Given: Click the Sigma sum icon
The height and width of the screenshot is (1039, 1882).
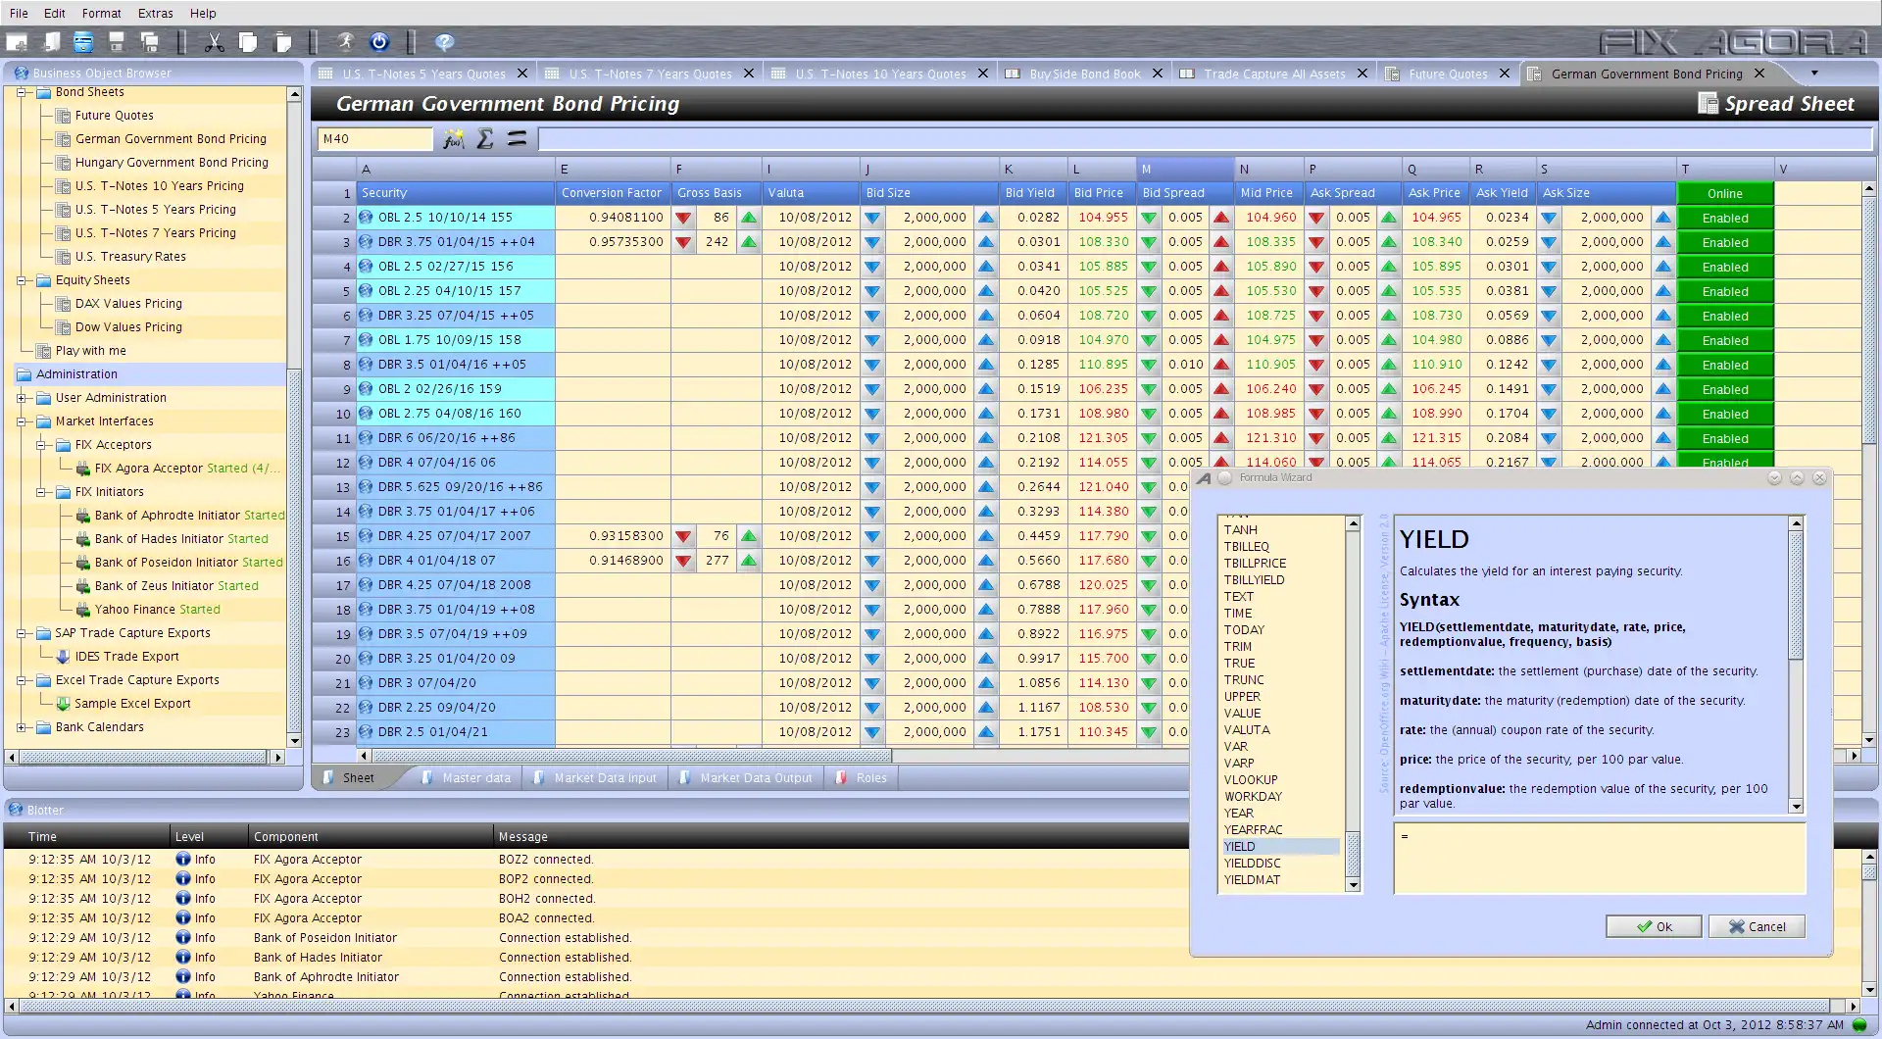Looking at the screenshot, I should [485, 139].
